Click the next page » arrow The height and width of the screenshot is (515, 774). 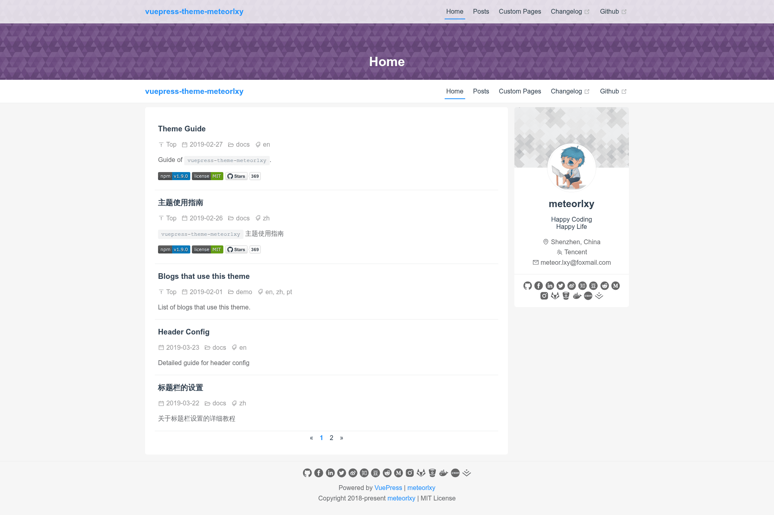point(341,438)
